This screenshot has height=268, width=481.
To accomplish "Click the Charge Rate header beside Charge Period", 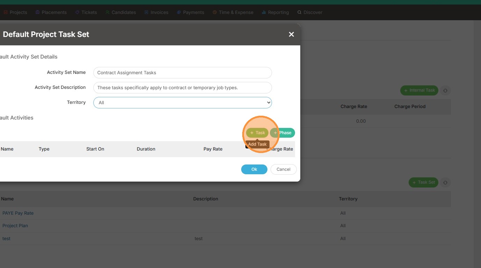I will click(x=354, y=106).
